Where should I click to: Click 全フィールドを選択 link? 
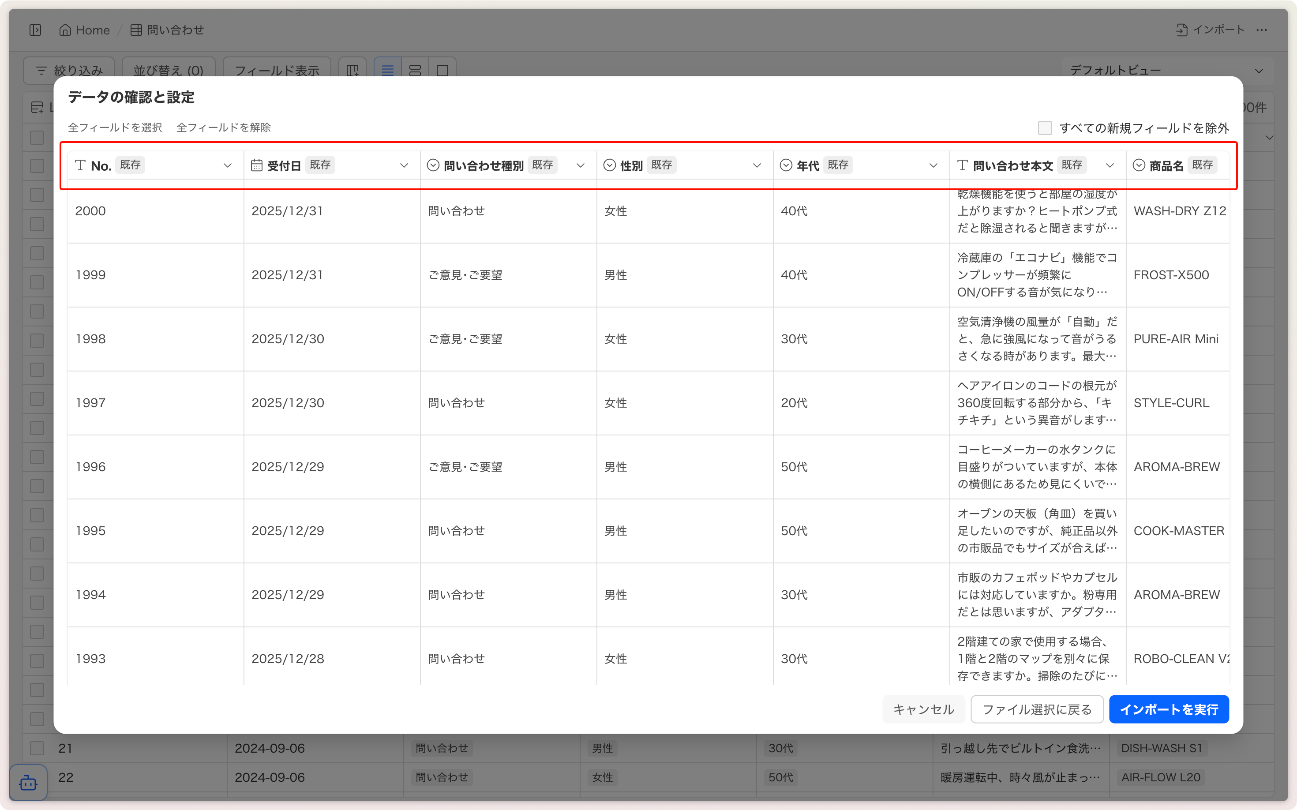tap(115, 127)
